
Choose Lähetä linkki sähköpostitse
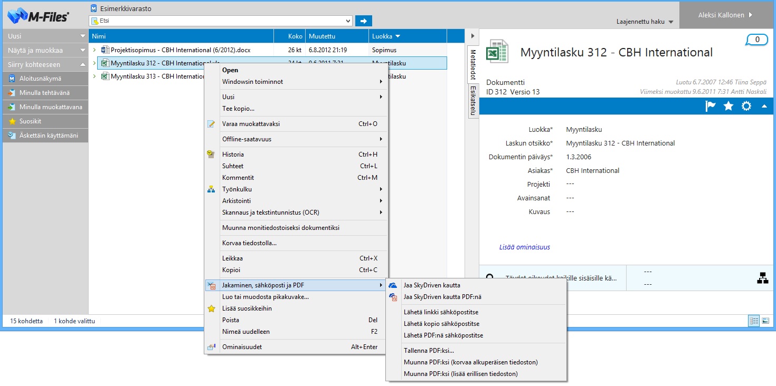(477, 312)
